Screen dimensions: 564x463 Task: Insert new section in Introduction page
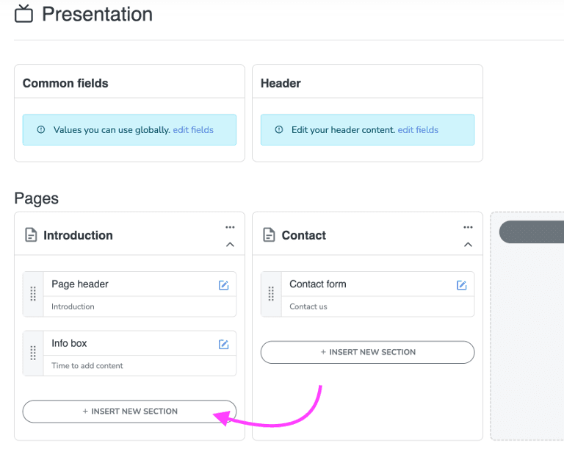(x=129, y=412)
